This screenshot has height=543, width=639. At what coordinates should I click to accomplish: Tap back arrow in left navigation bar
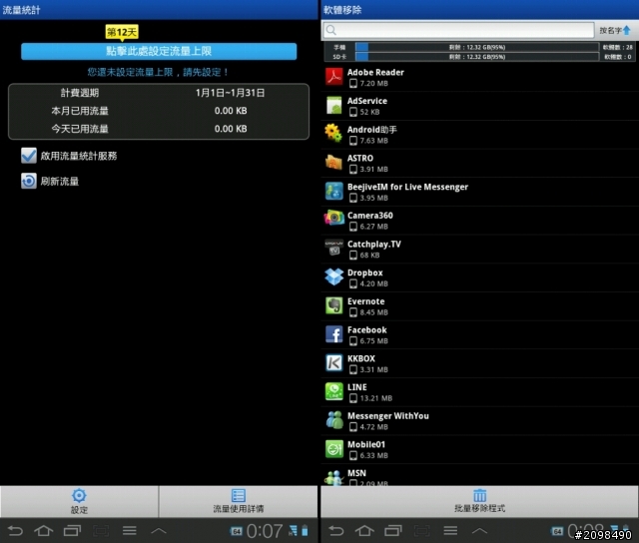click(16, 530)
